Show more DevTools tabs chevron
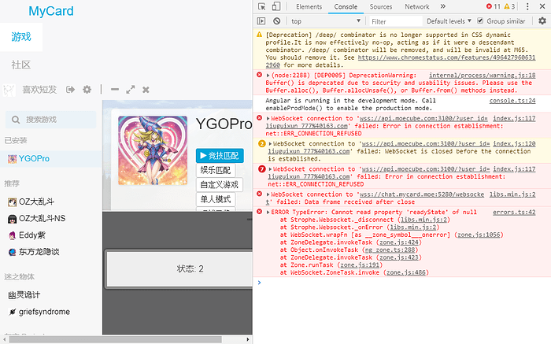Screen dimensions: 551x344 pos(442,6)
